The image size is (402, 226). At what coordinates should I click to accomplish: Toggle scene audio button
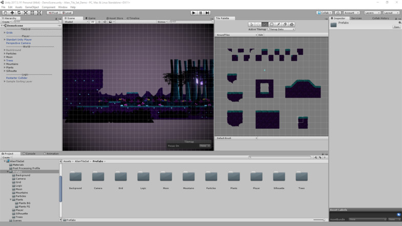(x=104, y=22)
